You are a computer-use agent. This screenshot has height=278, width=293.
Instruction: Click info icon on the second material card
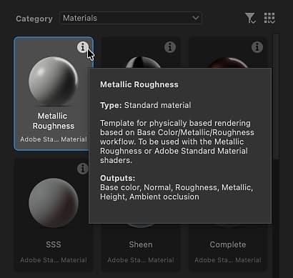click(170, 47)
